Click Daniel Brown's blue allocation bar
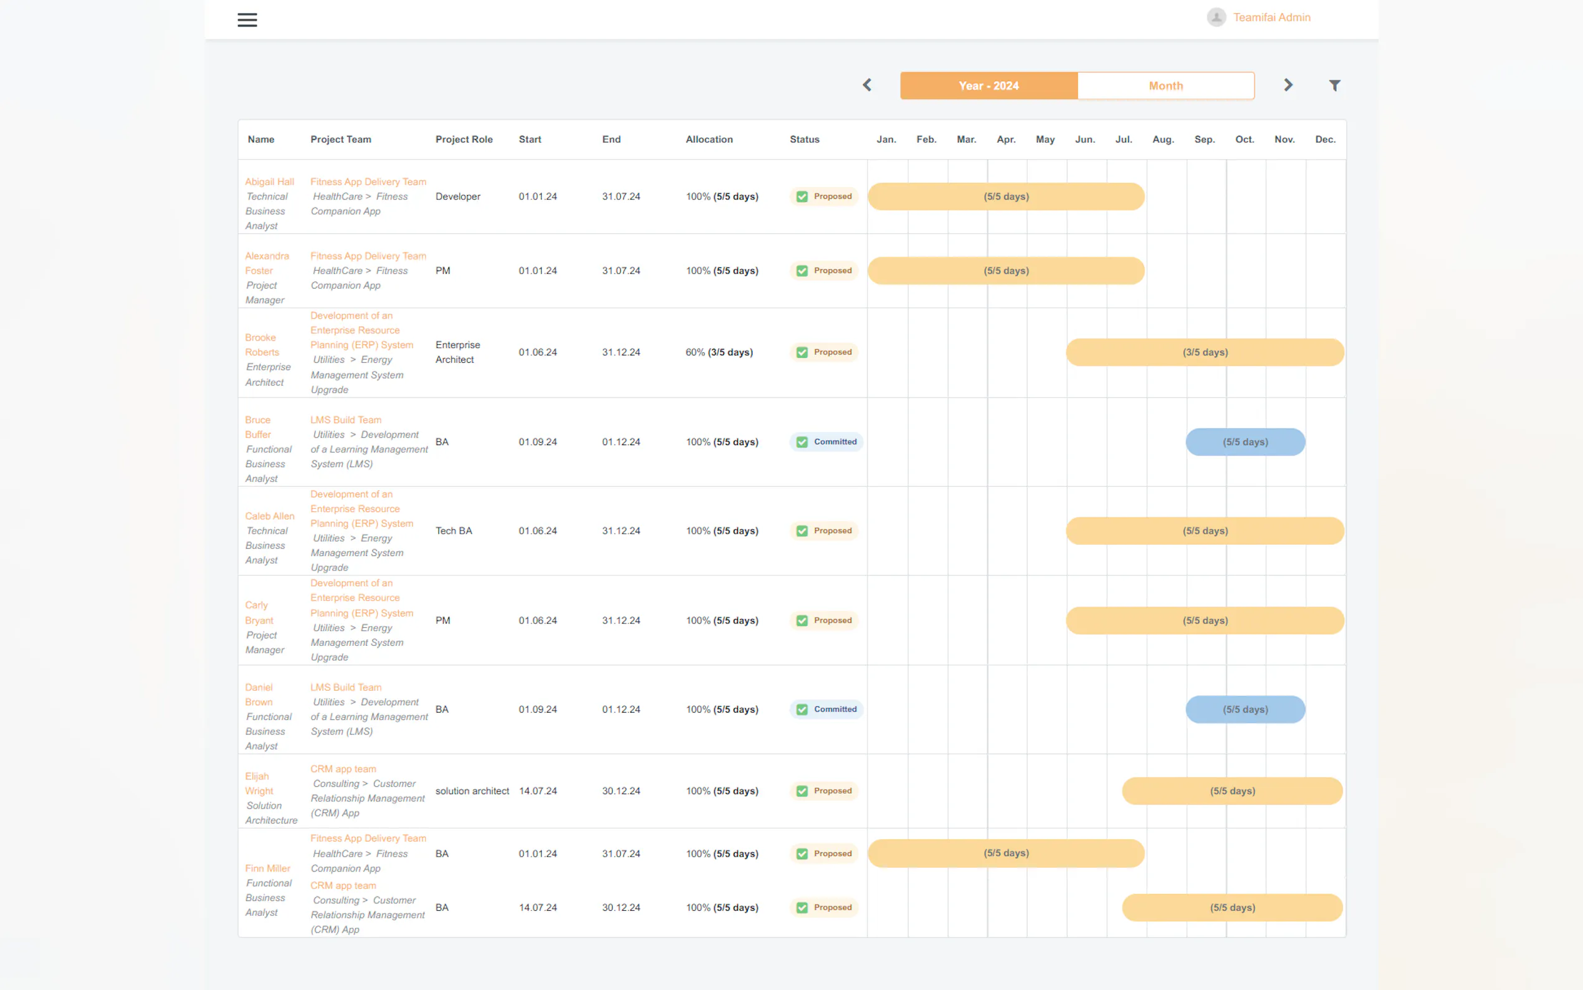This screenshot has height=990, width=1583. [x=1245, y=709]
